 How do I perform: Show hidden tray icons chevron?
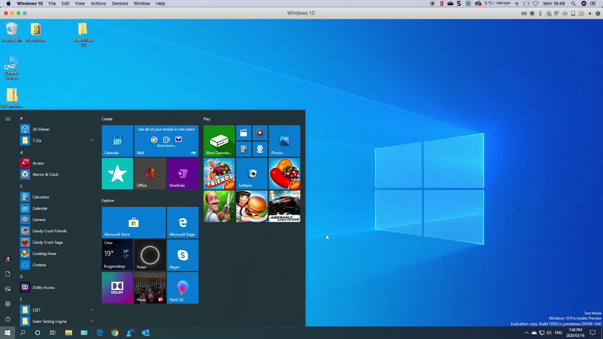click(x=527, y=333)
